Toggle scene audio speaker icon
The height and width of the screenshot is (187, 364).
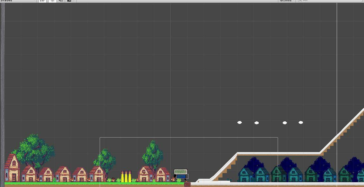[61, 1]
